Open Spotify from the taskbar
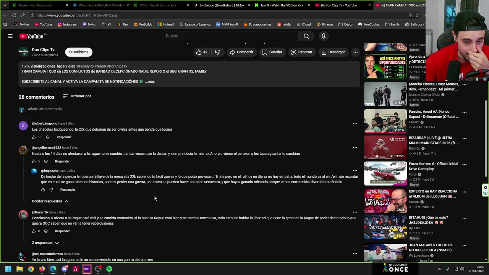 (109, 269)
